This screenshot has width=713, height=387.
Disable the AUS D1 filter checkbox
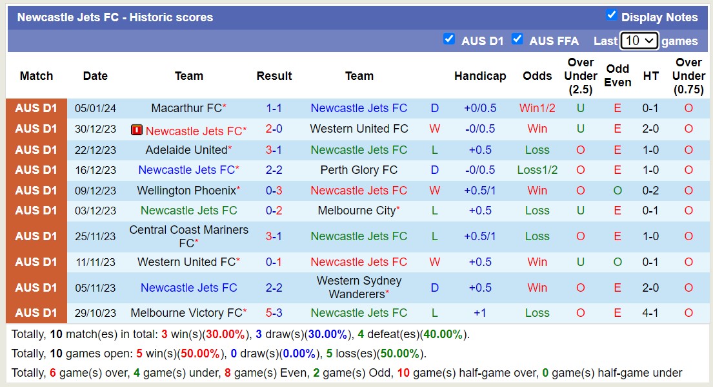pos(449,39)
